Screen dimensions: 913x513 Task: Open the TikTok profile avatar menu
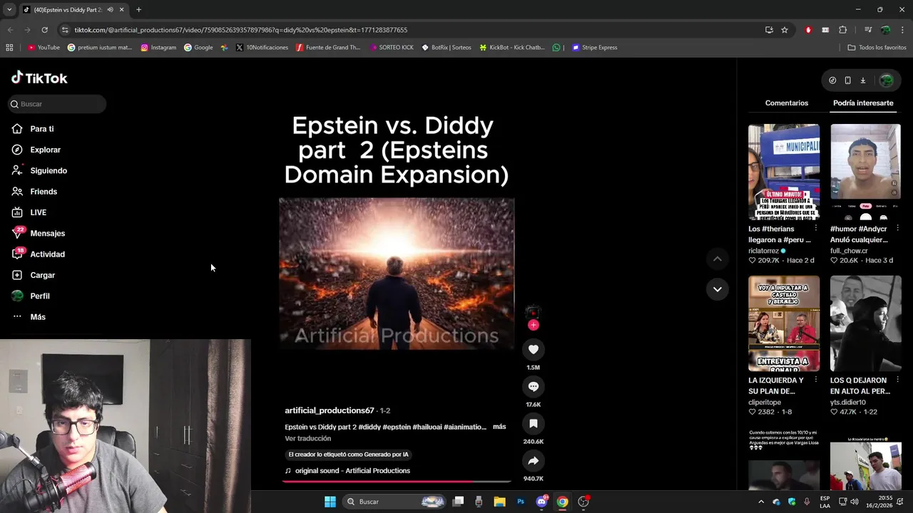(x=887, y=81)
